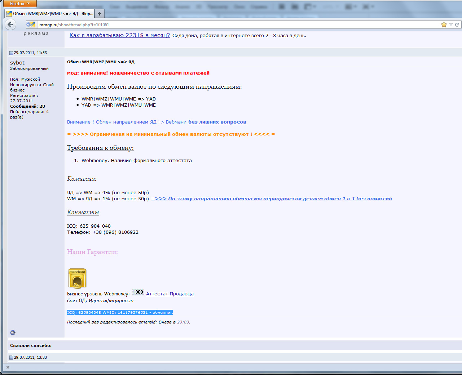Image resolution: width=462 pixels, height=375 pixels.
Task: Open the orange Firefox menu button
Action: coord(20,4)
